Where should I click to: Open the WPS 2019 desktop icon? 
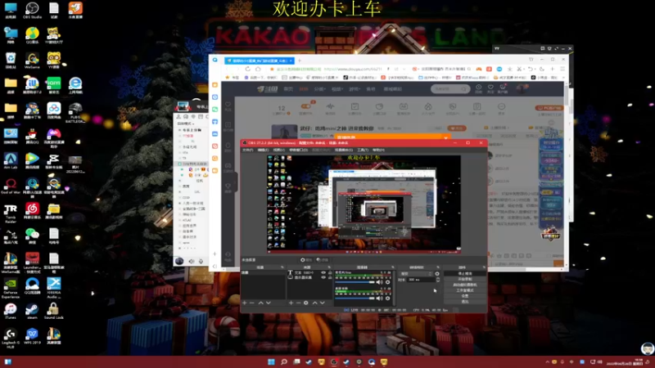[32, 336]
